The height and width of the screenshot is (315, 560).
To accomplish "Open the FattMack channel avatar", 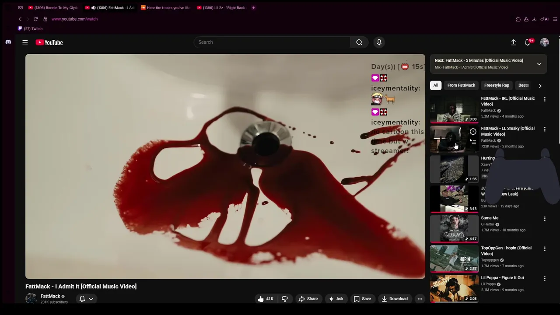I will pos(31,298).
